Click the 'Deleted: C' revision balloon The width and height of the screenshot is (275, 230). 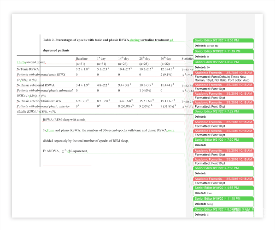pyautogui.click(x=223, y=213)
